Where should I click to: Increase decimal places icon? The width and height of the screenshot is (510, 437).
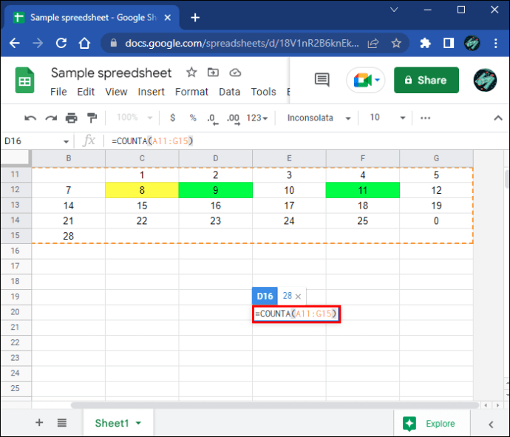[x=234, y=119]
